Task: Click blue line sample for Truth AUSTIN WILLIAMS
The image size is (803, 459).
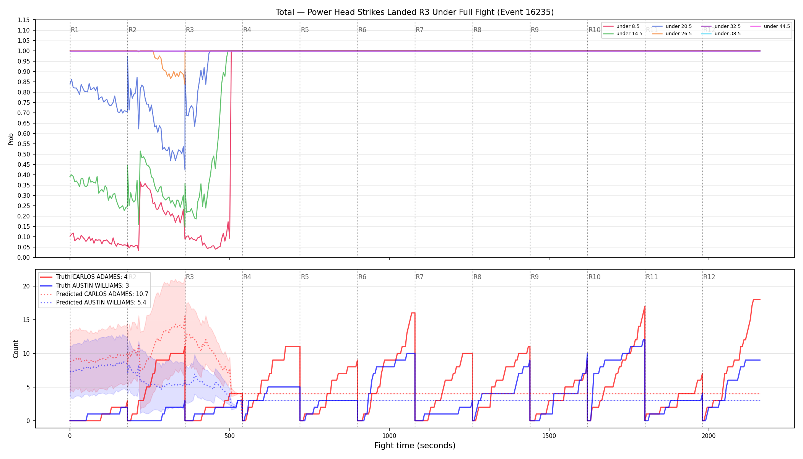Action: [46, 286]
